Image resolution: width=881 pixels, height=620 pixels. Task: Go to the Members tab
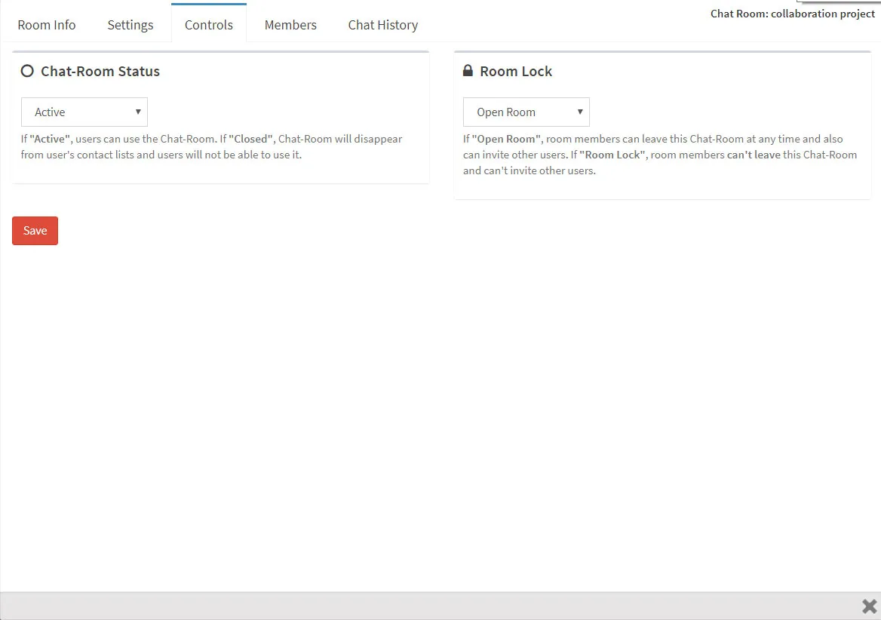pos(290,25)
